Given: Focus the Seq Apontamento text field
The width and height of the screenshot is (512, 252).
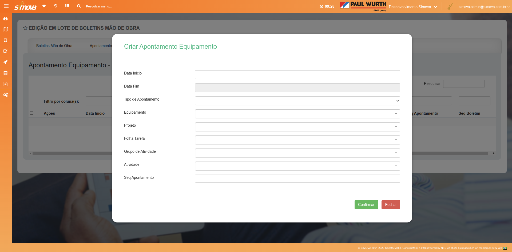Looking at the screenshot, I should [297, 179].
